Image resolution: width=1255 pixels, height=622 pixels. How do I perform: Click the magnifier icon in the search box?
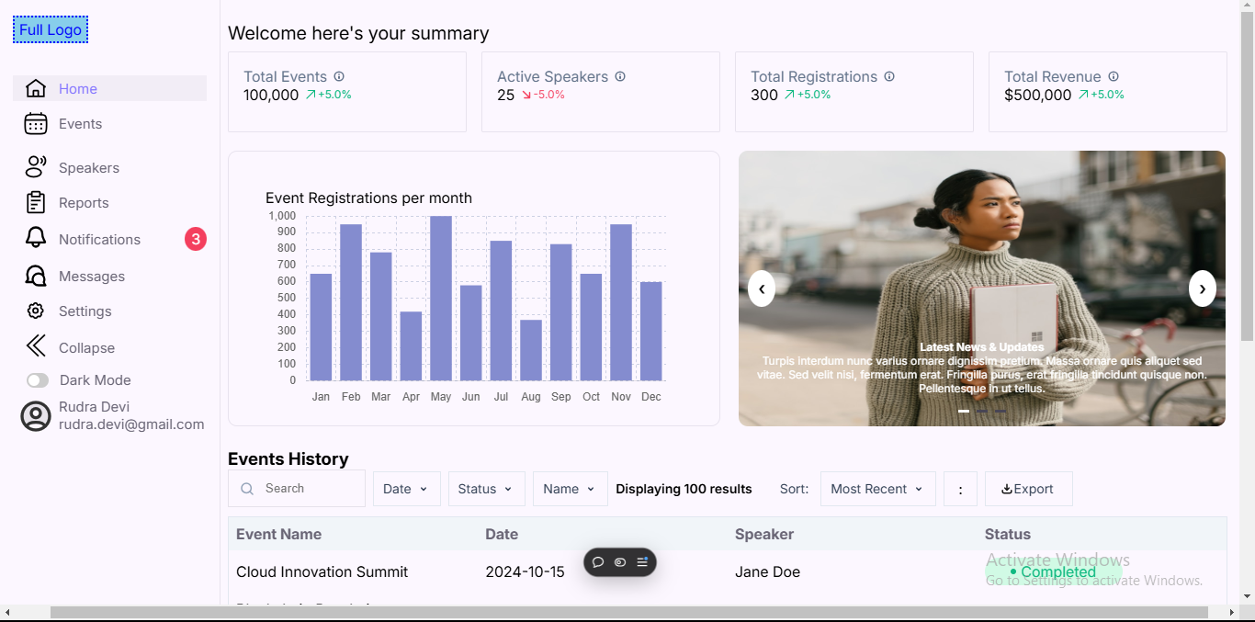(x=247, y=489)
